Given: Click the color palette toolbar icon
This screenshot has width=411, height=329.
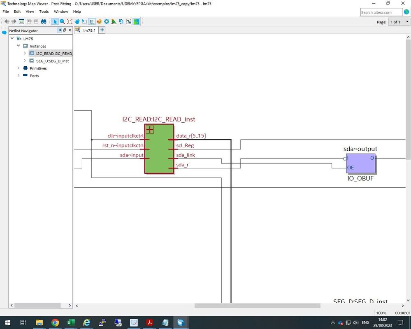Looking at the screenshot, I should click(x=99, y=21).
